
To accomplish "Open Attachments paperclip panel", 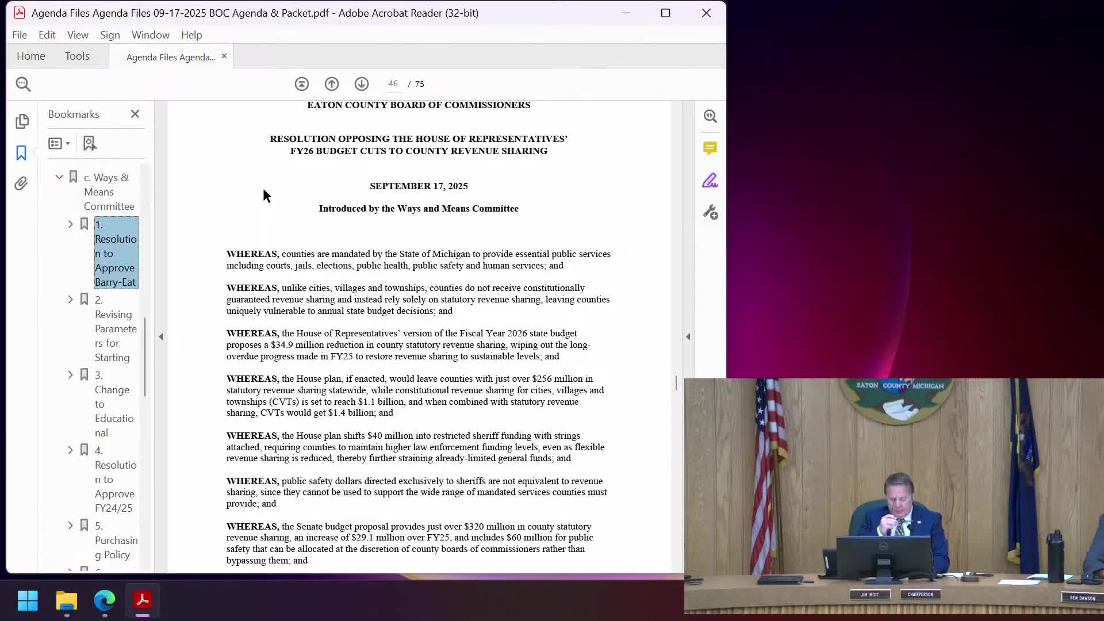I will [x=21, y=183].
